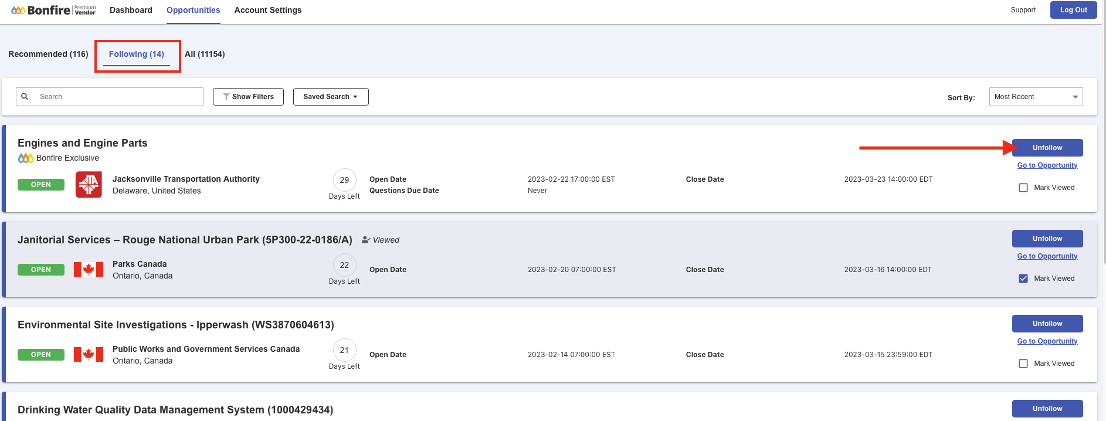This screenshot has height=421, width=1106.
Task: Click the Parks Canada organization name
Action: [x=140, y=264]
